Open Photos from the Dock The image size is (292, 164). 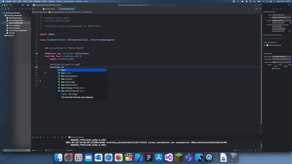(119, 158)
